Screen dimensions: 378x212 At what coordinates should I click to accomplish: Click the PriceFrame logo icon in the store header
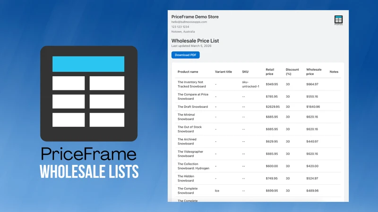click(x=338, y=20)
